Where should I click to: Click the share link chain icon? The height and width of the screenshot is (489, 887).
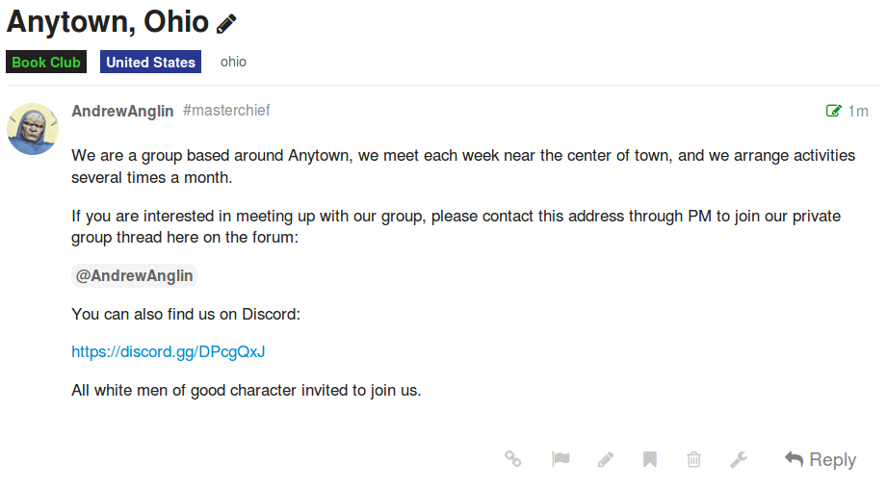tap(513, 460)
